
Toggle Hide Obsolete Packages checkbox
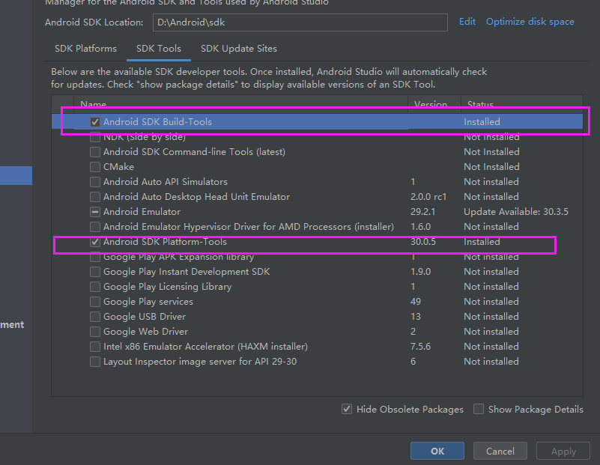tap(347, 409)
